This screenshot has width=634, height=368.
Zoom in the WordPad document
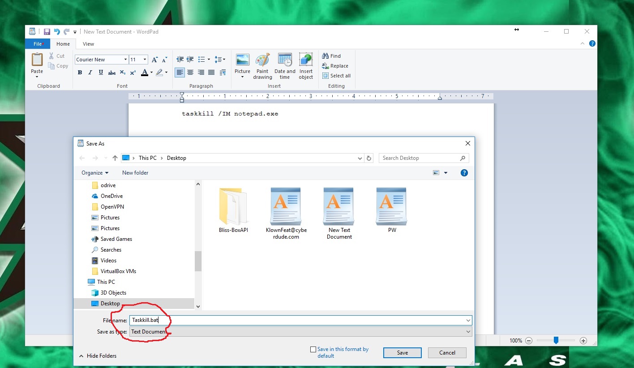pos(583,341)
